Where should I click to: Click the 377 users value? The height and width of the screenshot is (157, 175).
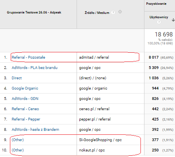pyautogui.click(x=155, y=140)
